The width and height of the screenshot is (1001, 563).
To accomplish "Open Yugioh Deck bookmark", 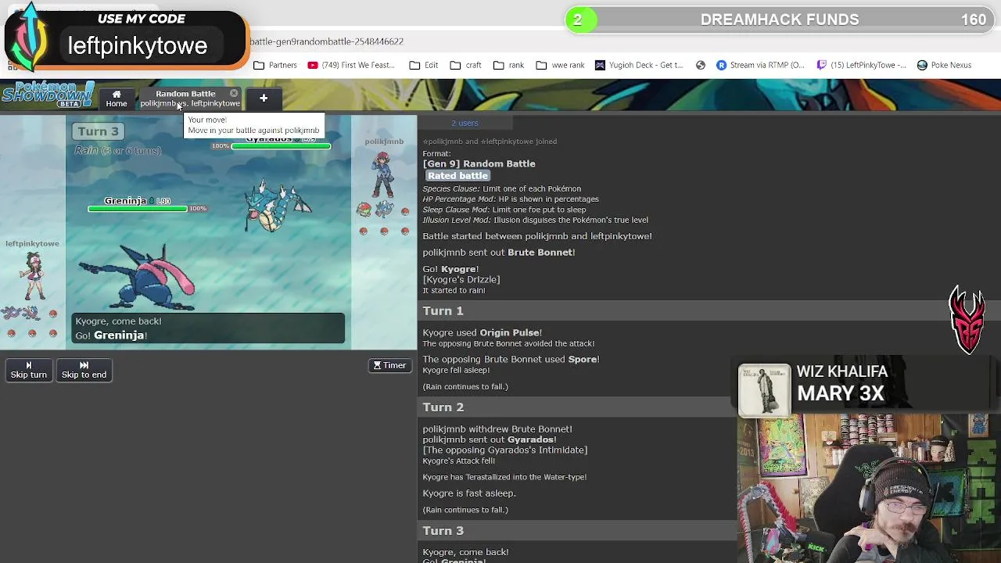I will coord(640,65).
